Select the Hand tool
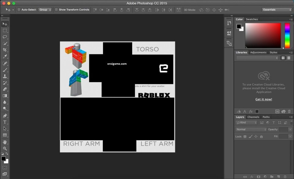This screenshot has width=294, height=179. tap(5, 142)
